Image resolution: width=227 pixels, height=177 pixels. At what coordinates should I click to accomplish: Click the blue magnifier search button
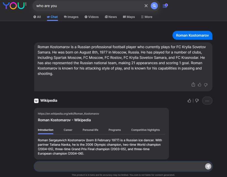[154, 6]
